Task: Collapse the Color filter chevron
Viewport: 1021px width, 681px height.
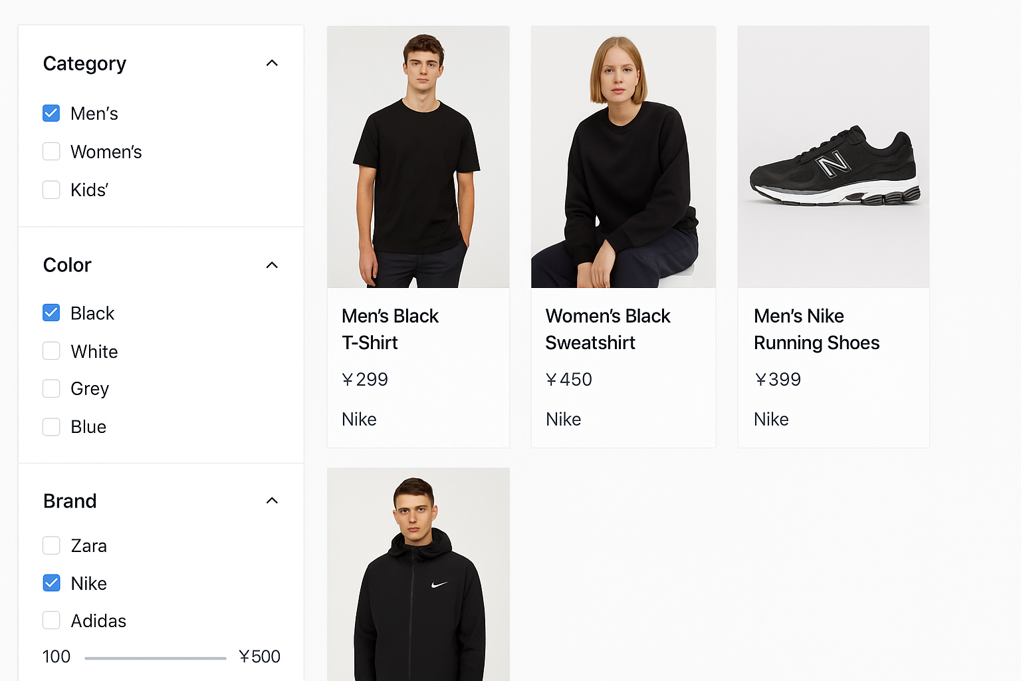Action: point(272,265)
